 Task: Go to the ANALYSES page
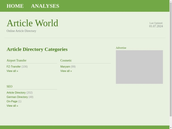click(x=45, y=6)
